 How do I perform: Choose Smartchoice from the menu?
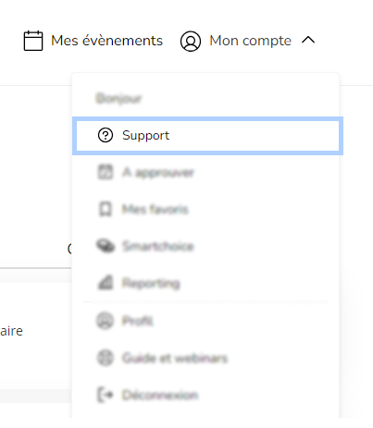pos(157,246)
